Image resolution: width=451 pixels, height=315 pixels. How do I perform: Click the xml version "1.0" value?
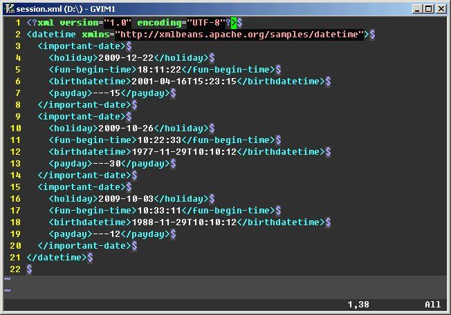[118, 23]
